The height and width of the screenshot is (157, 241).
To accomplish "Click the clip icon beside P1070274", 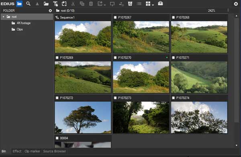I will (x=173, y=98).
